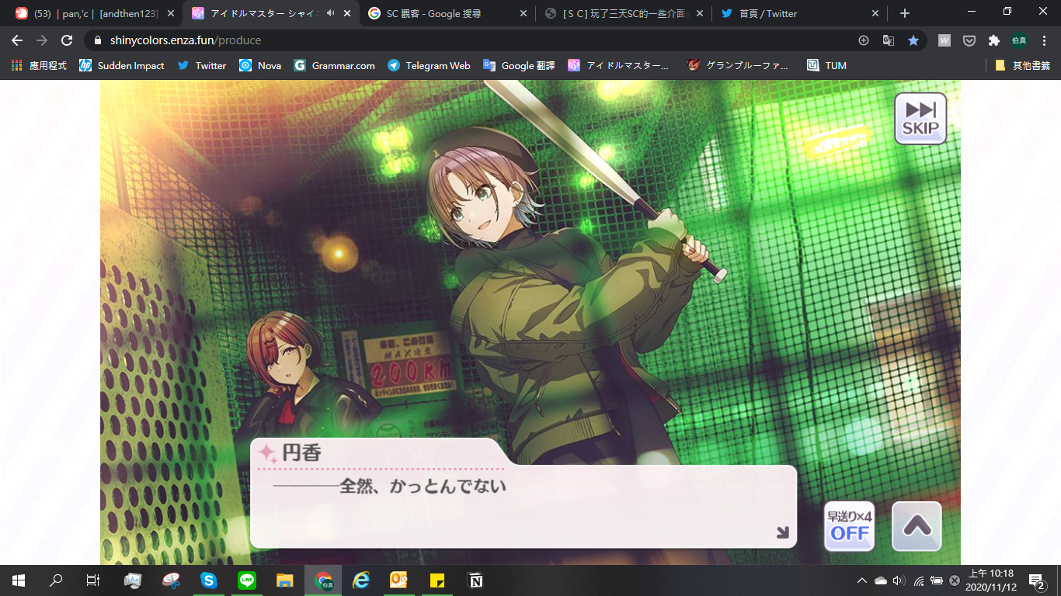Open 'Grammar.com' bookmark
The image size is (1061, 596).
pos(334,66)
